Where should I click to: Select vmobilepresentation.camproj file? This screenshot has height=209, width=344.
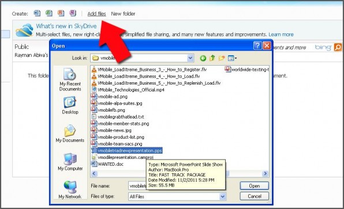(x=122, y=157)
